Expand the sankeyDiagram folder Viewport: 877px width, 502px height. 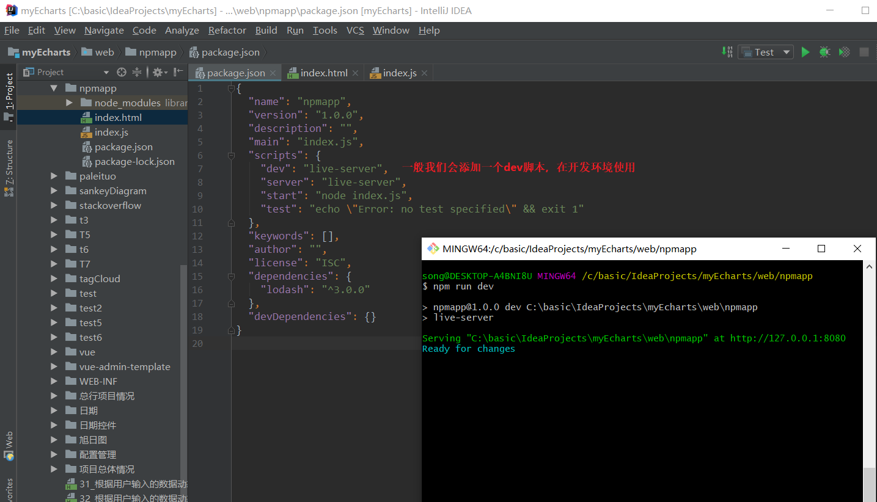[54, 191]
